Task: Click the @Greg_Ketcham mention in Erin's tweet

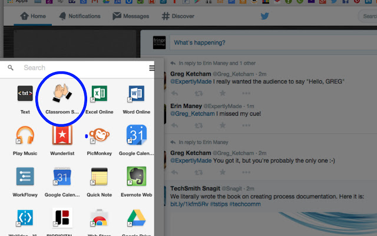Action: tap(193, 114)
